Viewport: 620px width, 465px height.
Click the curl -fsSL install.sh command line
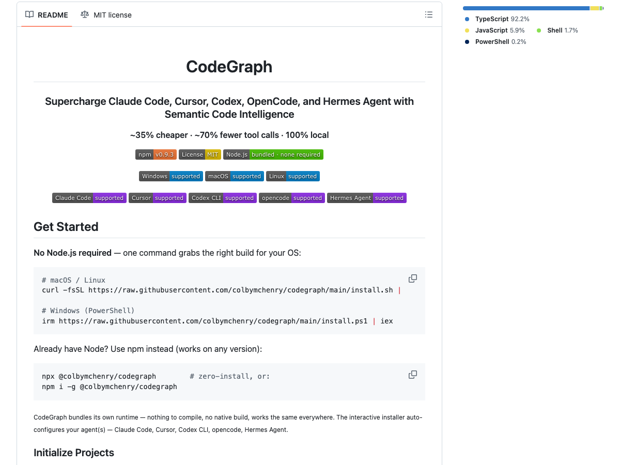tap(221, 290)
